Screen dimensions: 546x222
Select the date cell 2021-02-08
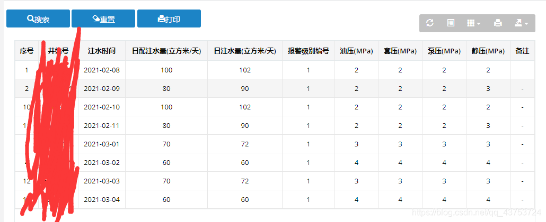coord(102,70)
